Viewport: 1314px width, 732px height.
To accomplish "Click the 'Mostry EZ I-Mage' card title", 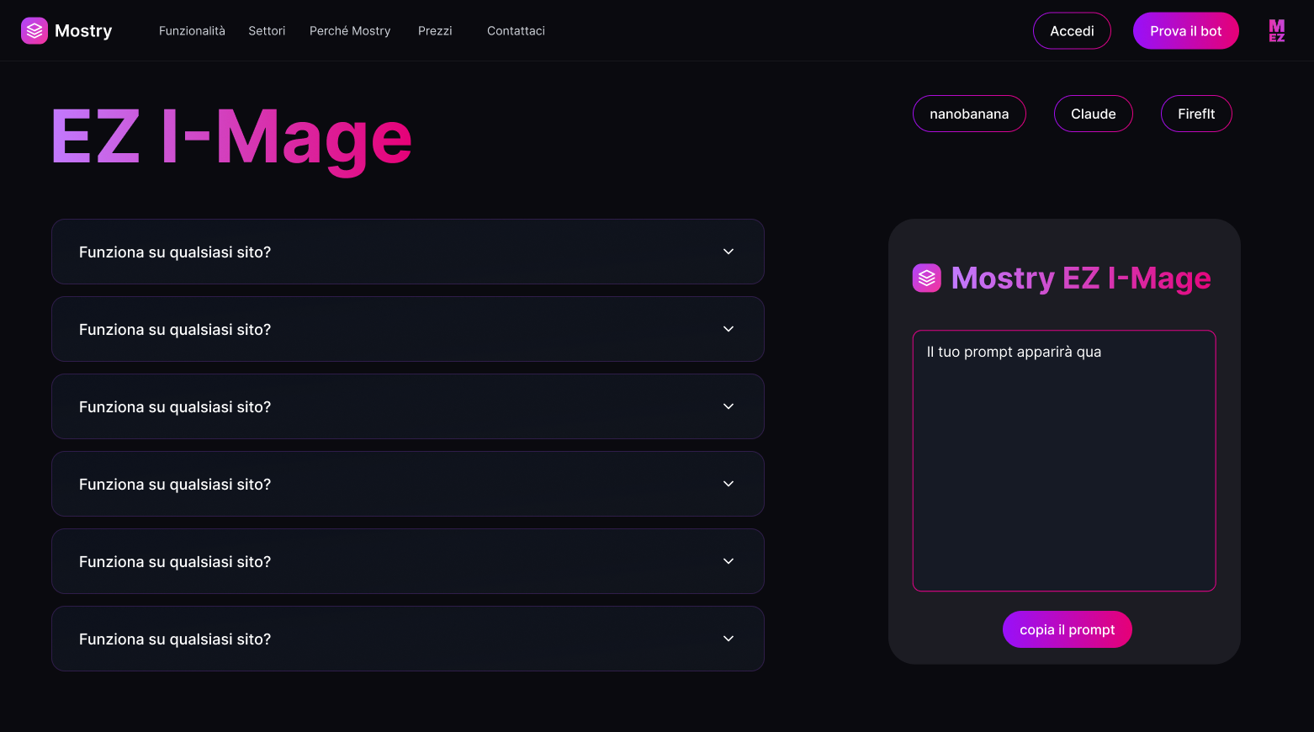I will point(1081,278).
